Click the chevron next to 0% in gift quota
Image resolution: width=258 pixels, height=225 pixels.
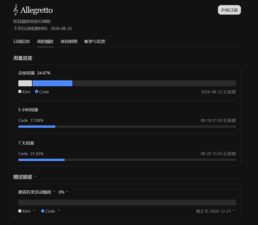click(x=67, y=192)
